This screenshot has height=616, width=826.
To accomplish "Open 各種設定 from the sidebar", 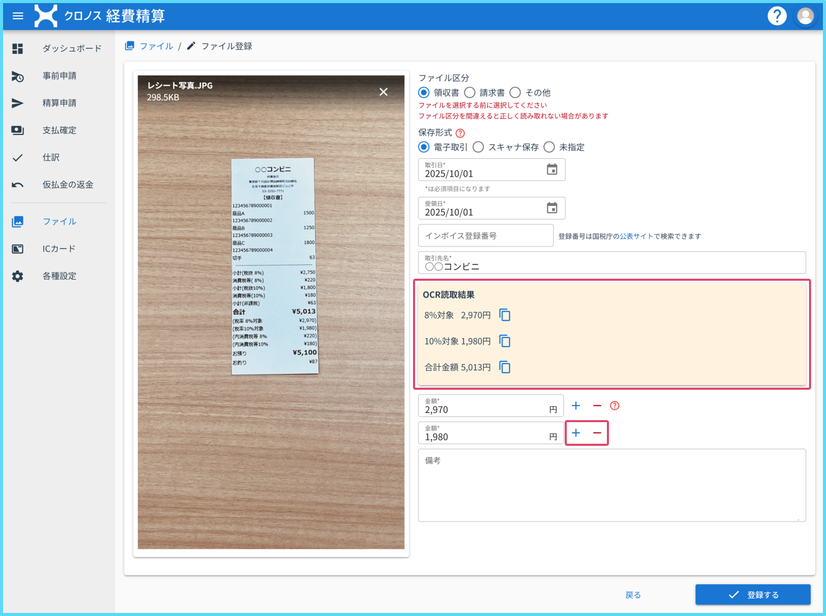I will (x=59, y=276).
